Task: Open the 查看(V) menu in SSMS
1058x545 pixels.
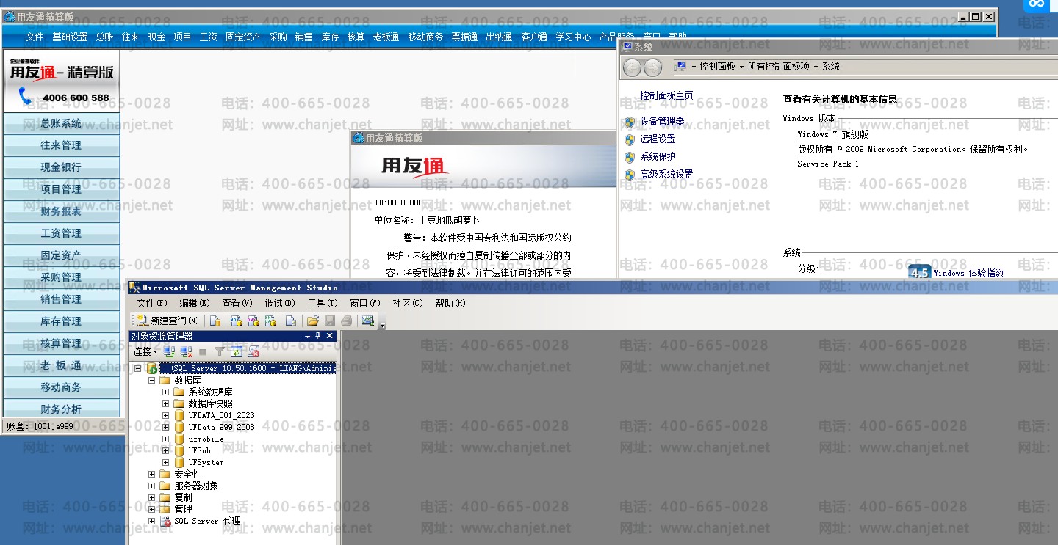Action: click(237, 303)
